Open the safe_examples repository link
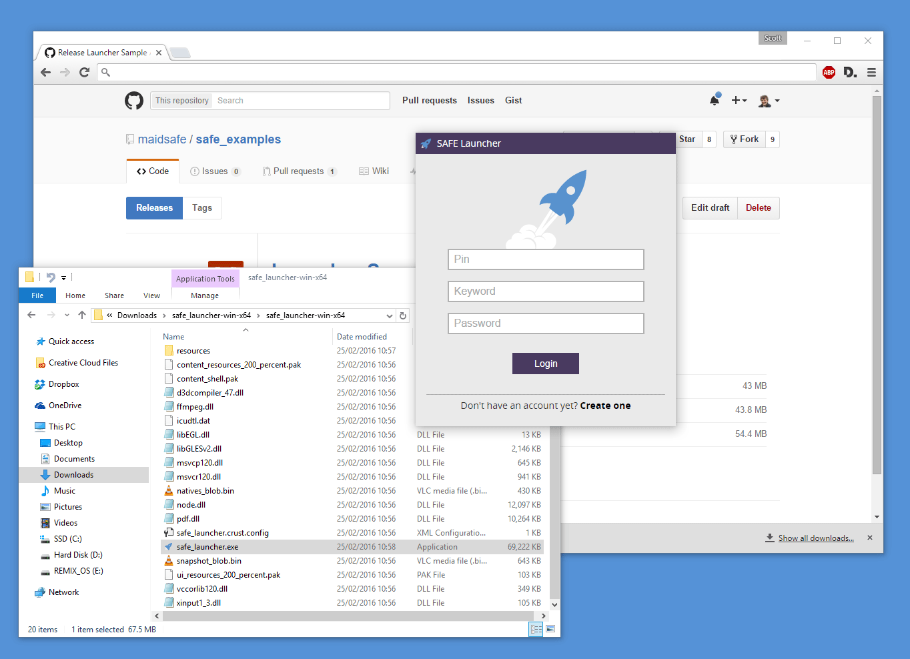Image resolution: width=910 pixels, height=659 pixels. tap(238, 139)
